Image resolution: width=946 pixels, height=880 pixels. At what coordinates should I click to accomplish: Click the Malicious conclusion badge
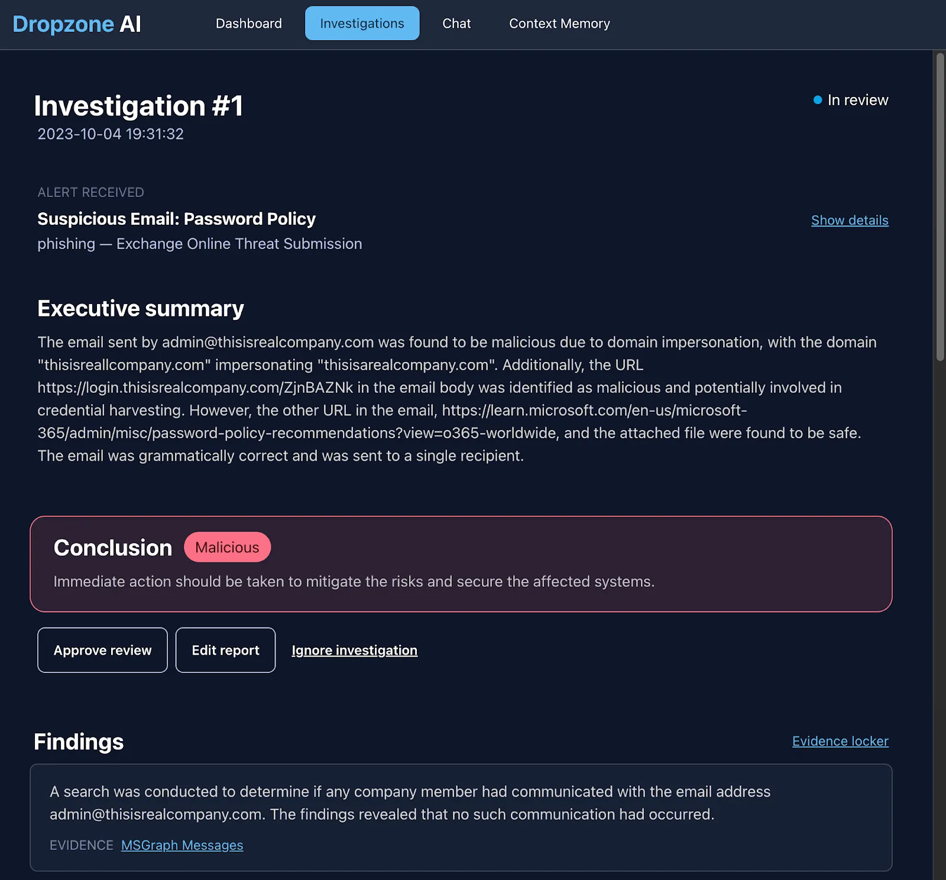(x=227, y=547)
